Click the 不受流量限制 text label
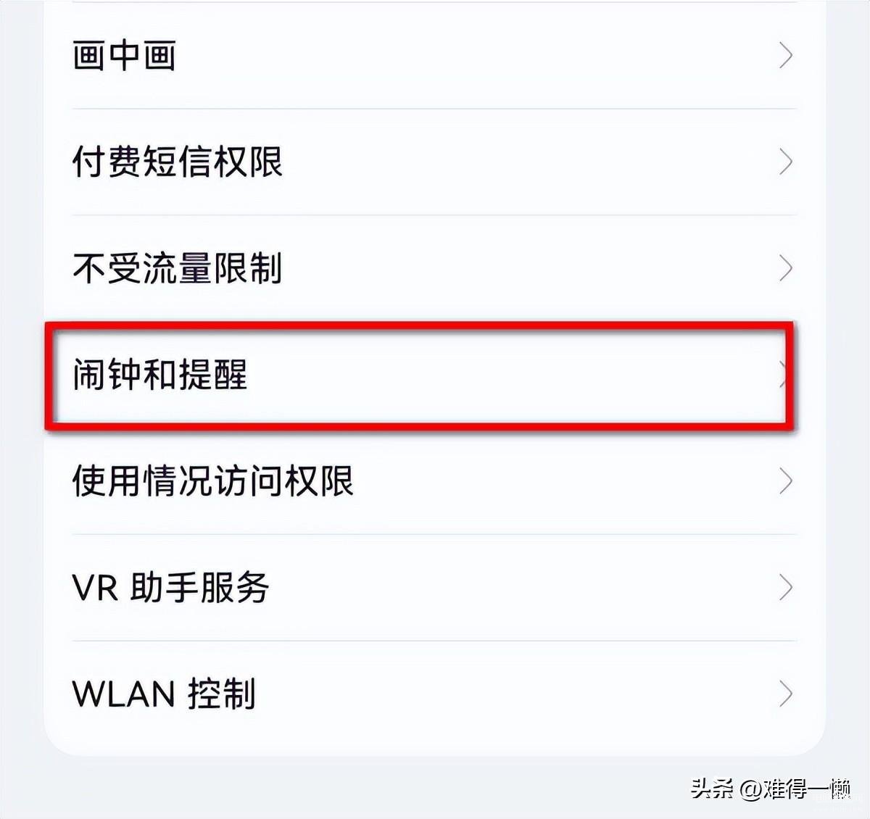 coord(178,268)
